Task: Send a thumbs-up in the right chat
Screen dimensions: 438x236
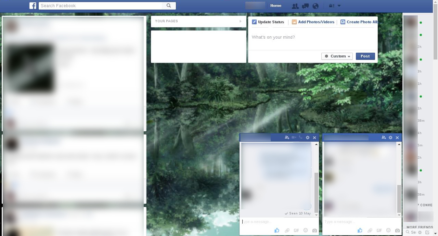Action: click(x=360, y=231)
